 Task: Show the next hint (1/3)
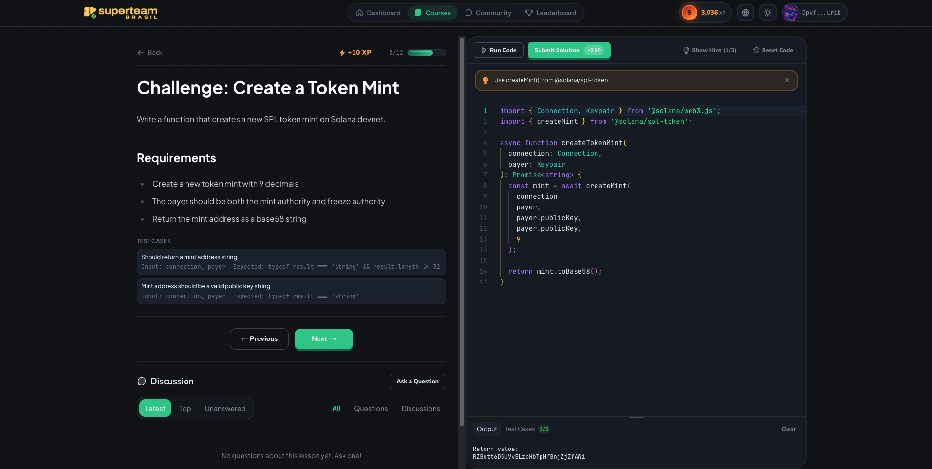click(709, 50)
